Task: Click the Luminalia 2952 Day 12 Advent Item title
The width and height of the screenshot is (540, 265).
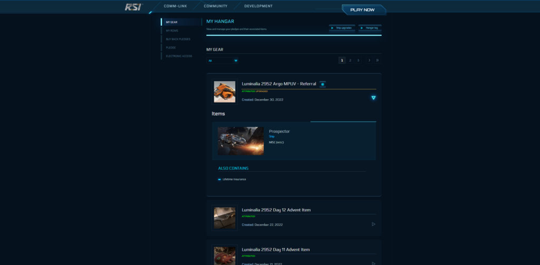Action: (x=276, y=210)
